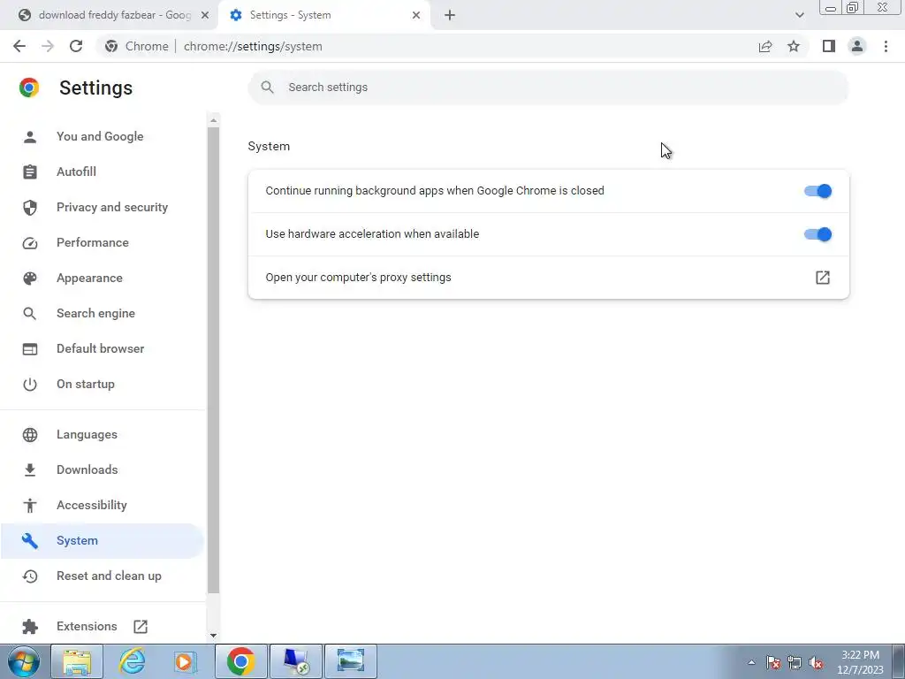Open the Chrome three-dot menu
The image size is (905, 679).
pos(886,46)
